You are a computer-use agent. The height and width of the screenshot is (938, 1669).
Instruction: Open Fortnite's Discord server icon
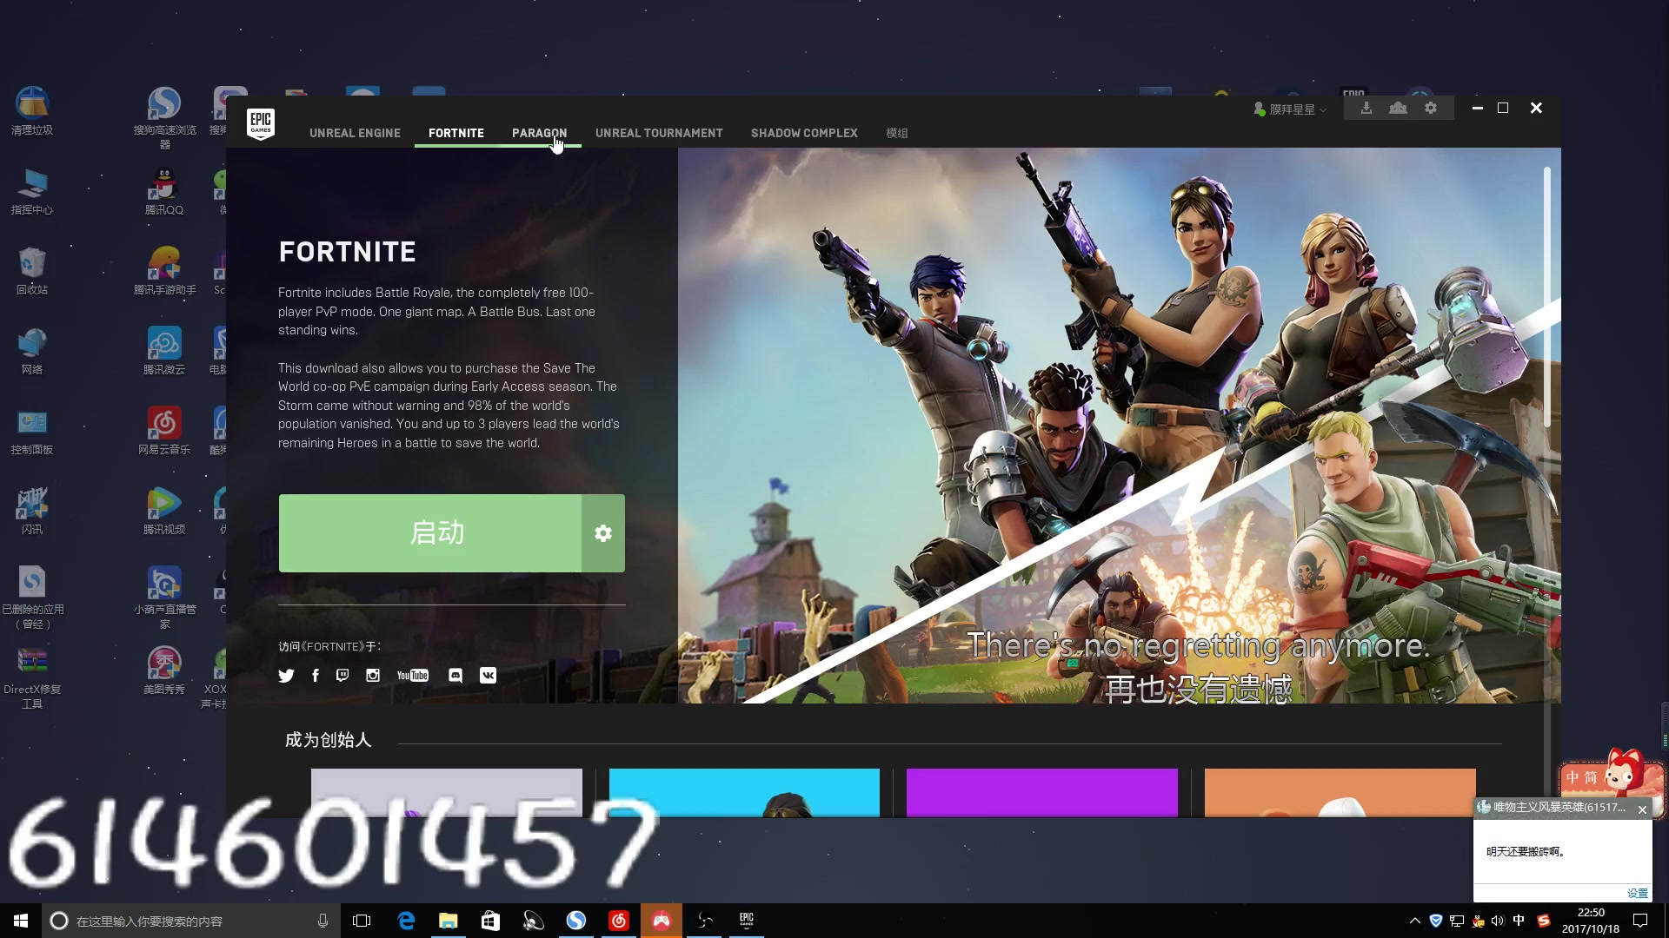(455, 676)
